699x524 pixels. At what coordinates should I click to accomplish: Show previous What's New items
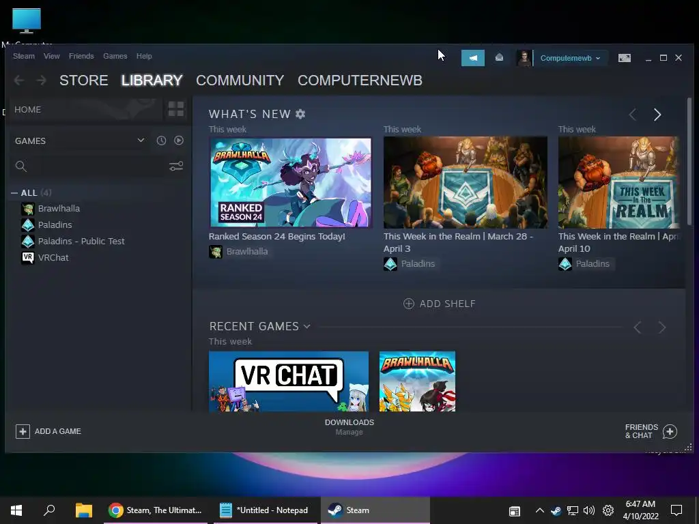tap(633, 115)
